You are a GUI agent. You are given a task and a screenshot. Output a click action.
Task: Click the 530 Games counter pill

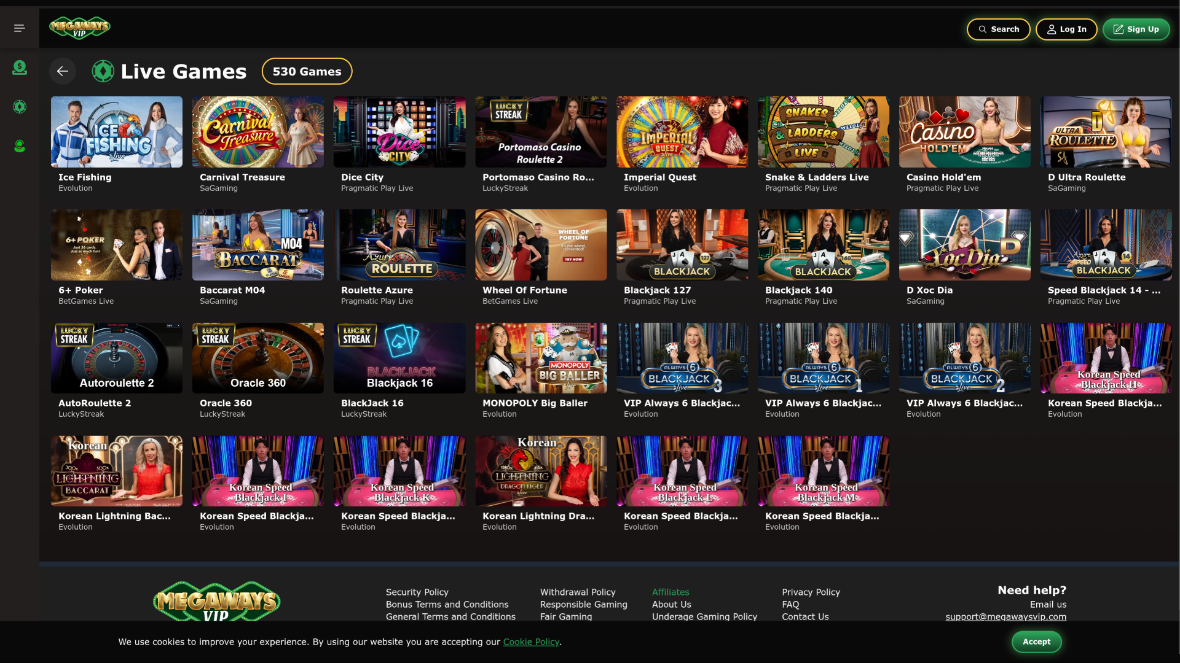click(x=307, y=71)
